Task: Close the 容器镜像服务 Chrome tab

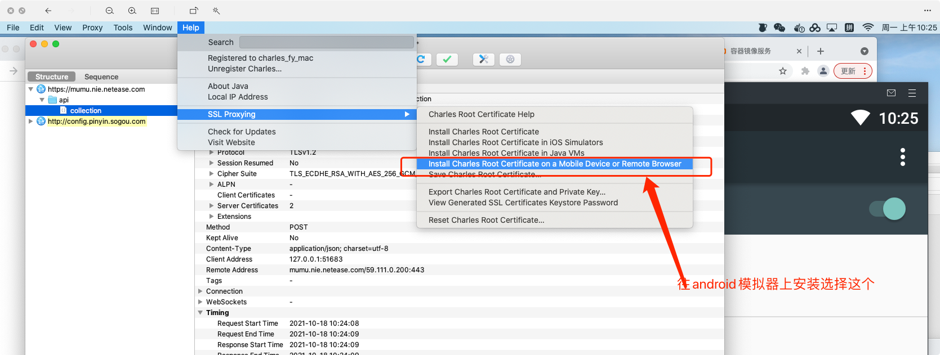Action: pos(799,51)
